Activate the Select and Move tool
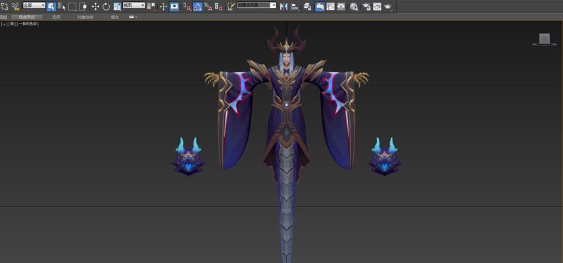Viewport: 563px width, 263px height. click(x=95, y=6)
